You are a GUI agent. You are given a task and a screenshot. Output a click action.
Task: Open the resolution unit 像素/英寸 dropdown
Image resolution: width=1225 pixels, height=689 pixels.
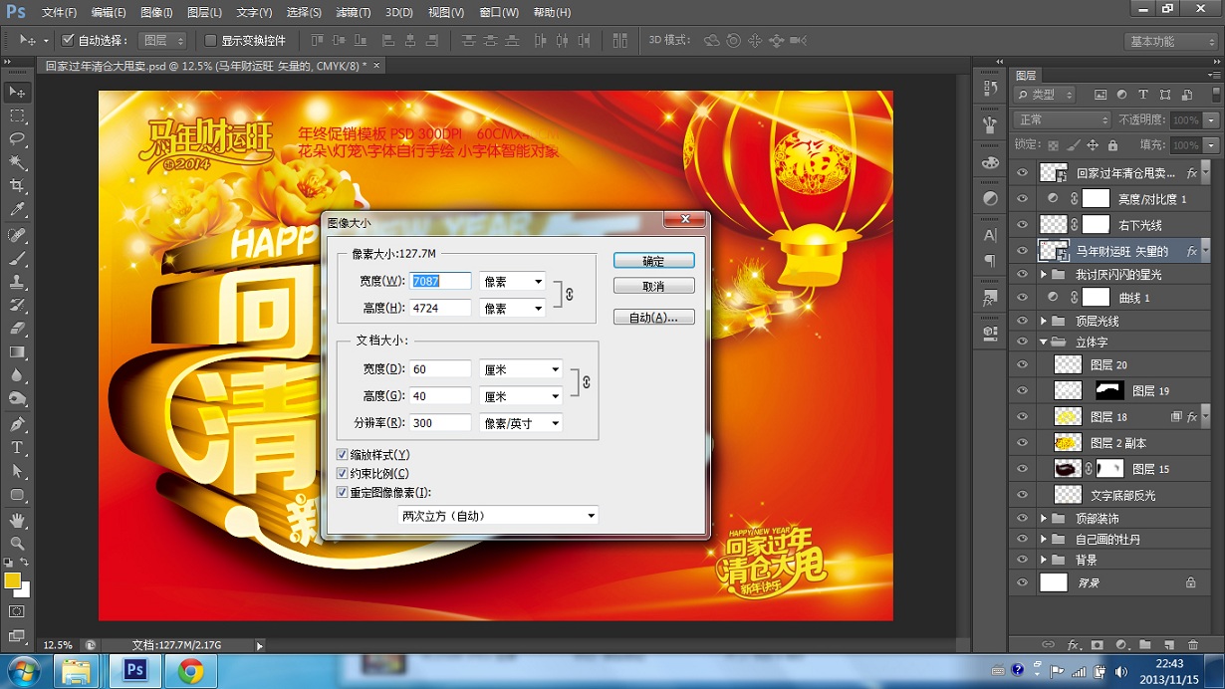pyautogui.click(x=521, y=423)
